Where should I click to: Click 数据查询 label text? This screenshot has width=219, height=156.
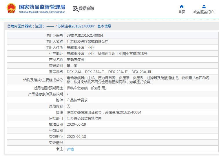[86, 8]
